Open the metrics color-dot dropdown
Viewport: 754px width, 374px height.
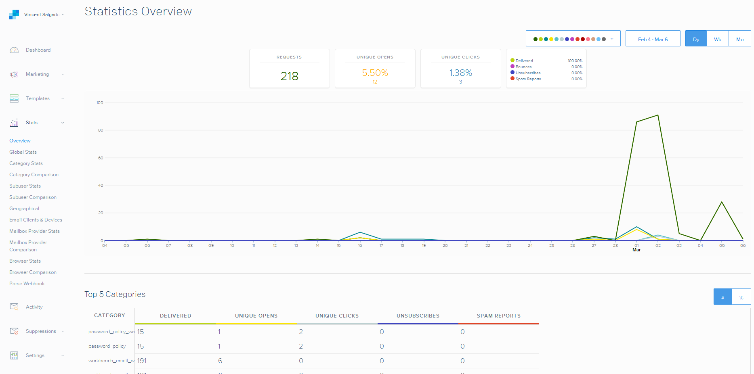(x=573, y=39)
